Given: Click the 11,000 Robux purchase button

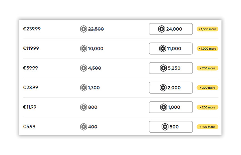Looking at the screenshot, I should coord(171,49).
